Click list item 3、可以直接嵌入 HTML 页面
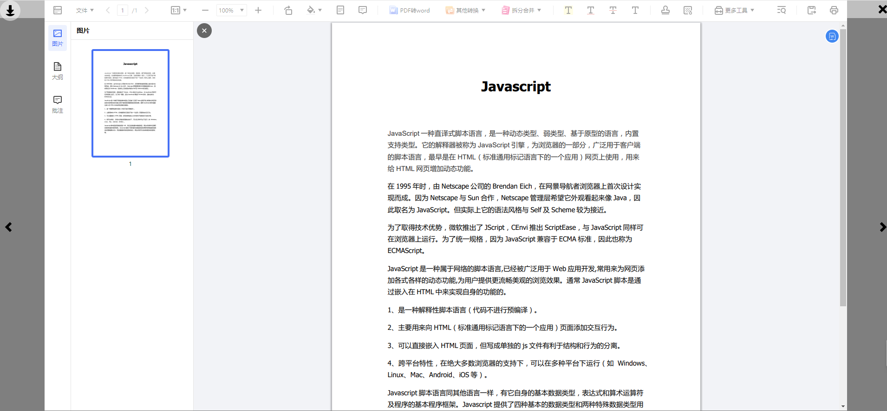The image size is (887, 411). coord(505,346)
